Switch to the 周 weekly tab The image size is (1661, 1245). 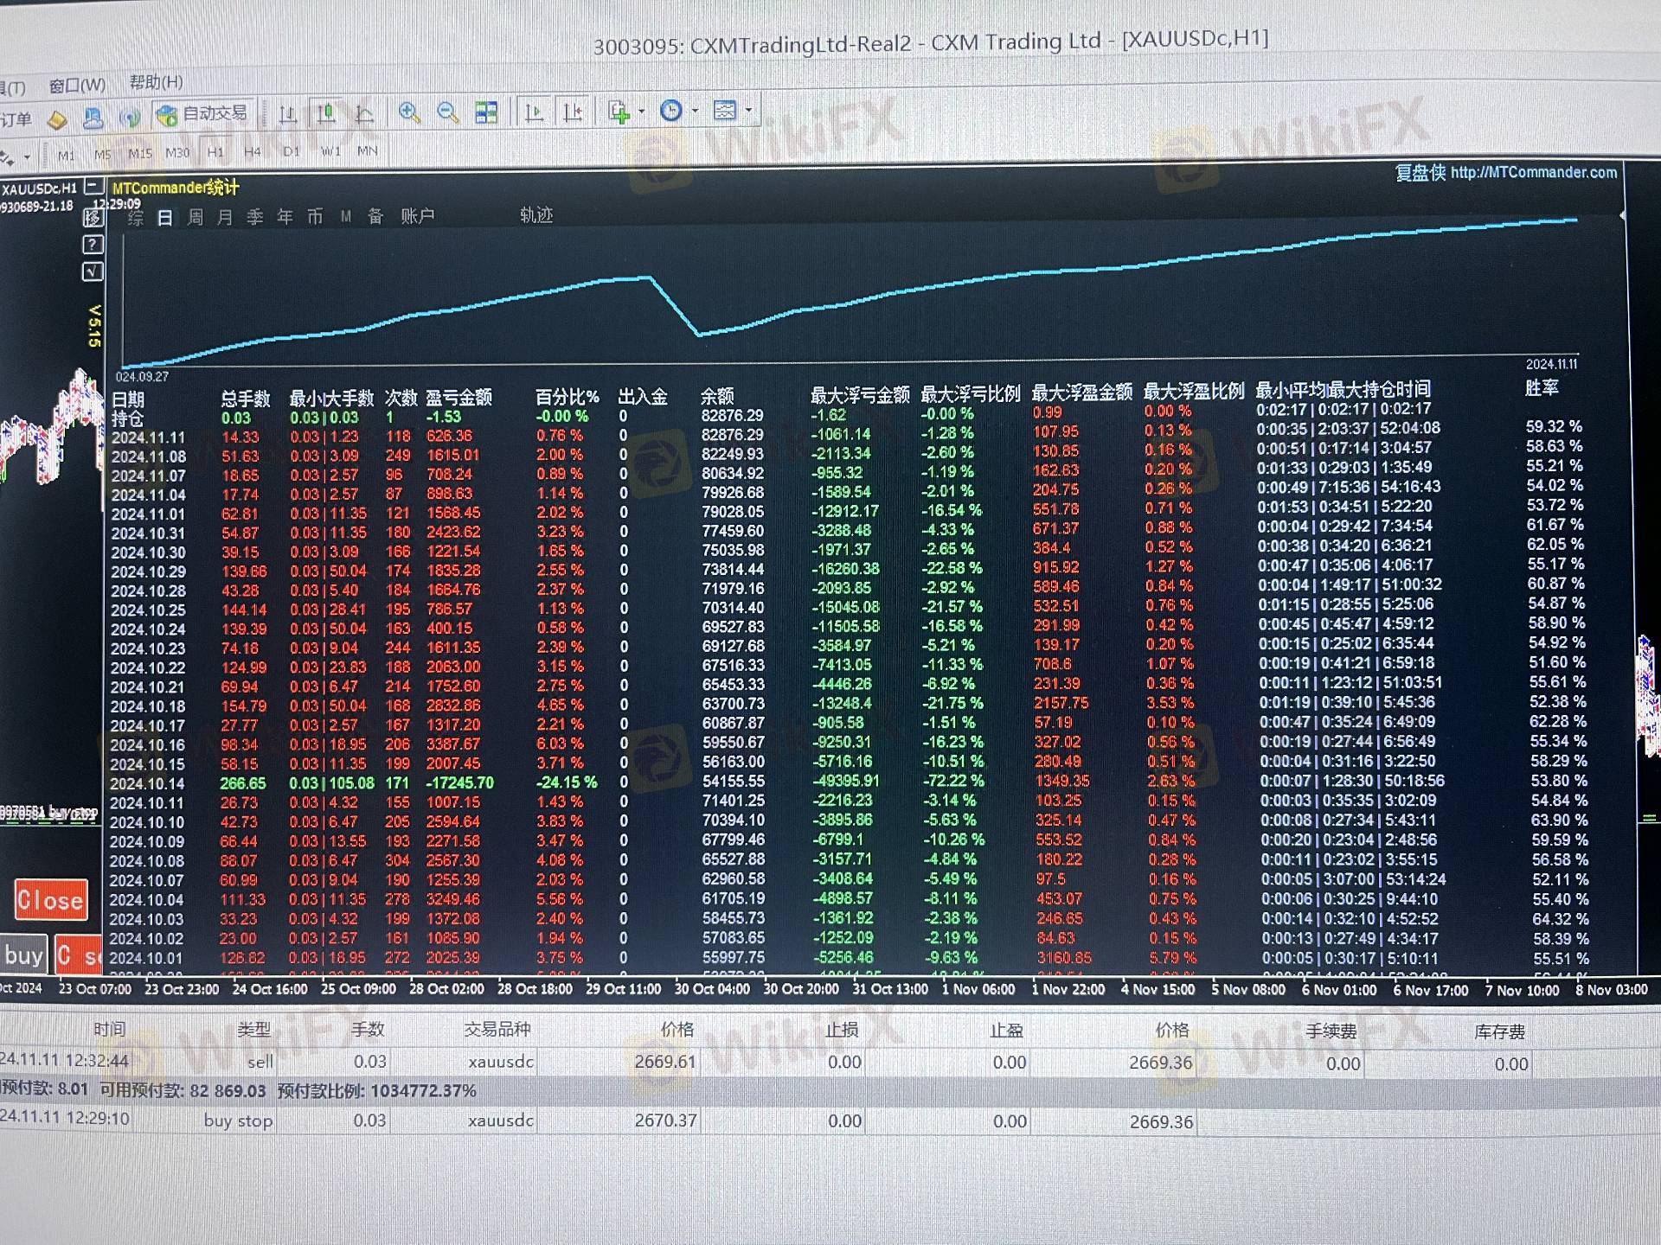point(196,217)
